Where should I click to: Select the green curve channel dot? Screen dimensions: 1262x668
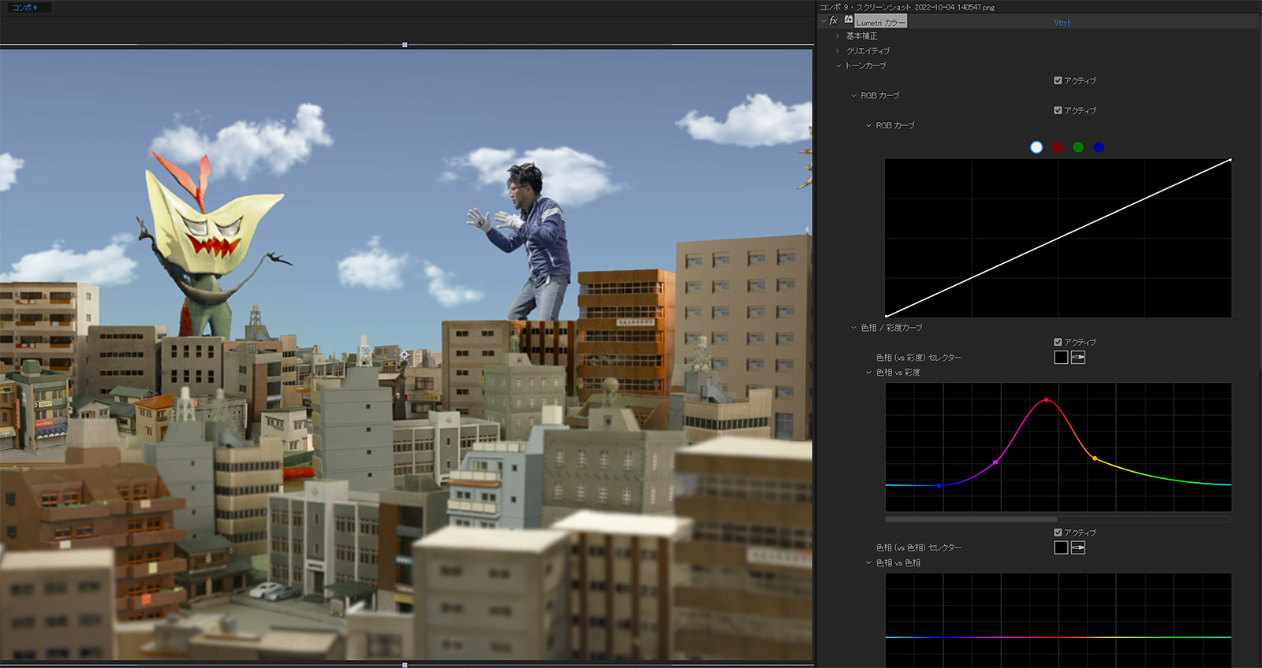[1078, 147]
